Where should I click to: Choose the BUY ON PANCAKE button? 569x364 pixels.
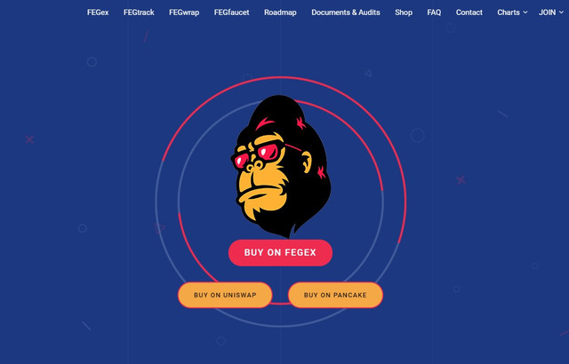(335, 295)
